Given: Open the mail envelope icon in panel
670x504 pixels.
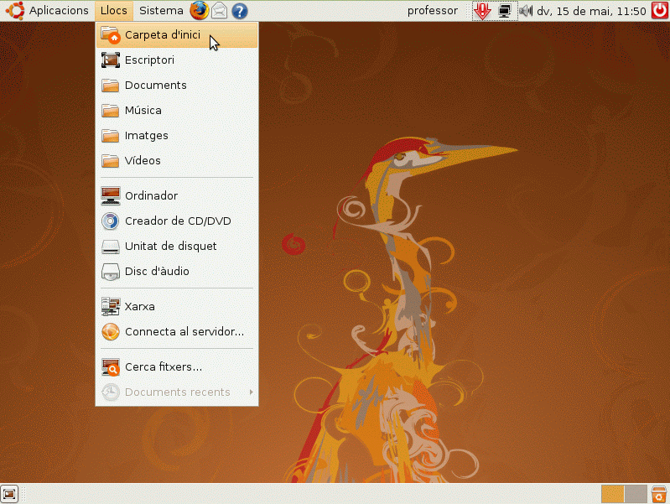Looking at the screenshot, I should click(219, 11).
